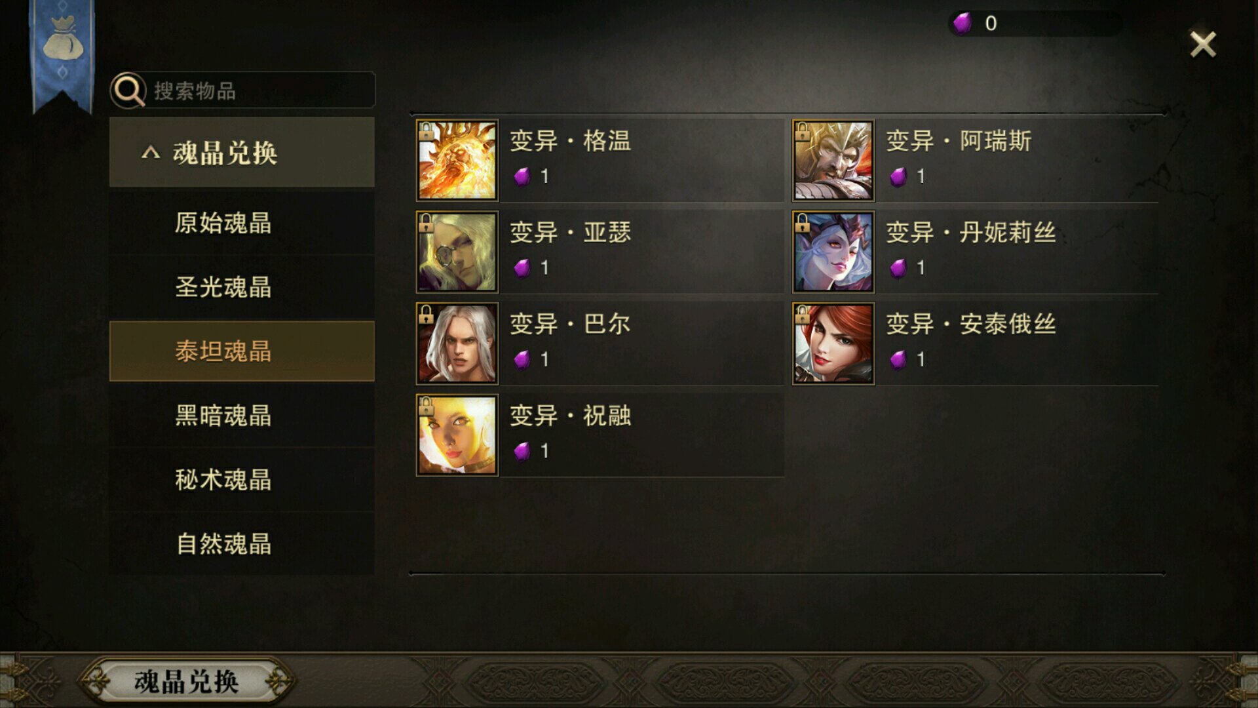
Task: Open the 变异·格温 hero portrait
Action: (457, 160)
